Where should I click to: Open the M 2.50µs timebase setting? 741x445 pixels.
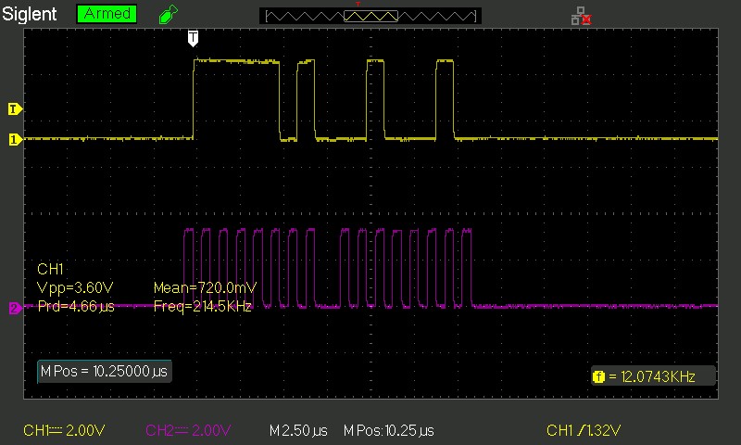[x=298, y=431]
